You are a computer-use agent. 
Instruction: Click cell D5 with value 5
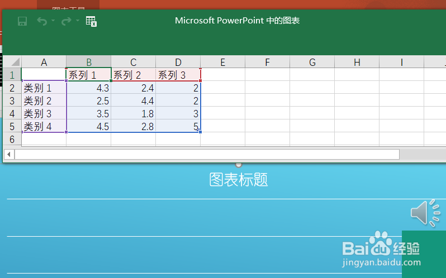[x=178, y=126]
